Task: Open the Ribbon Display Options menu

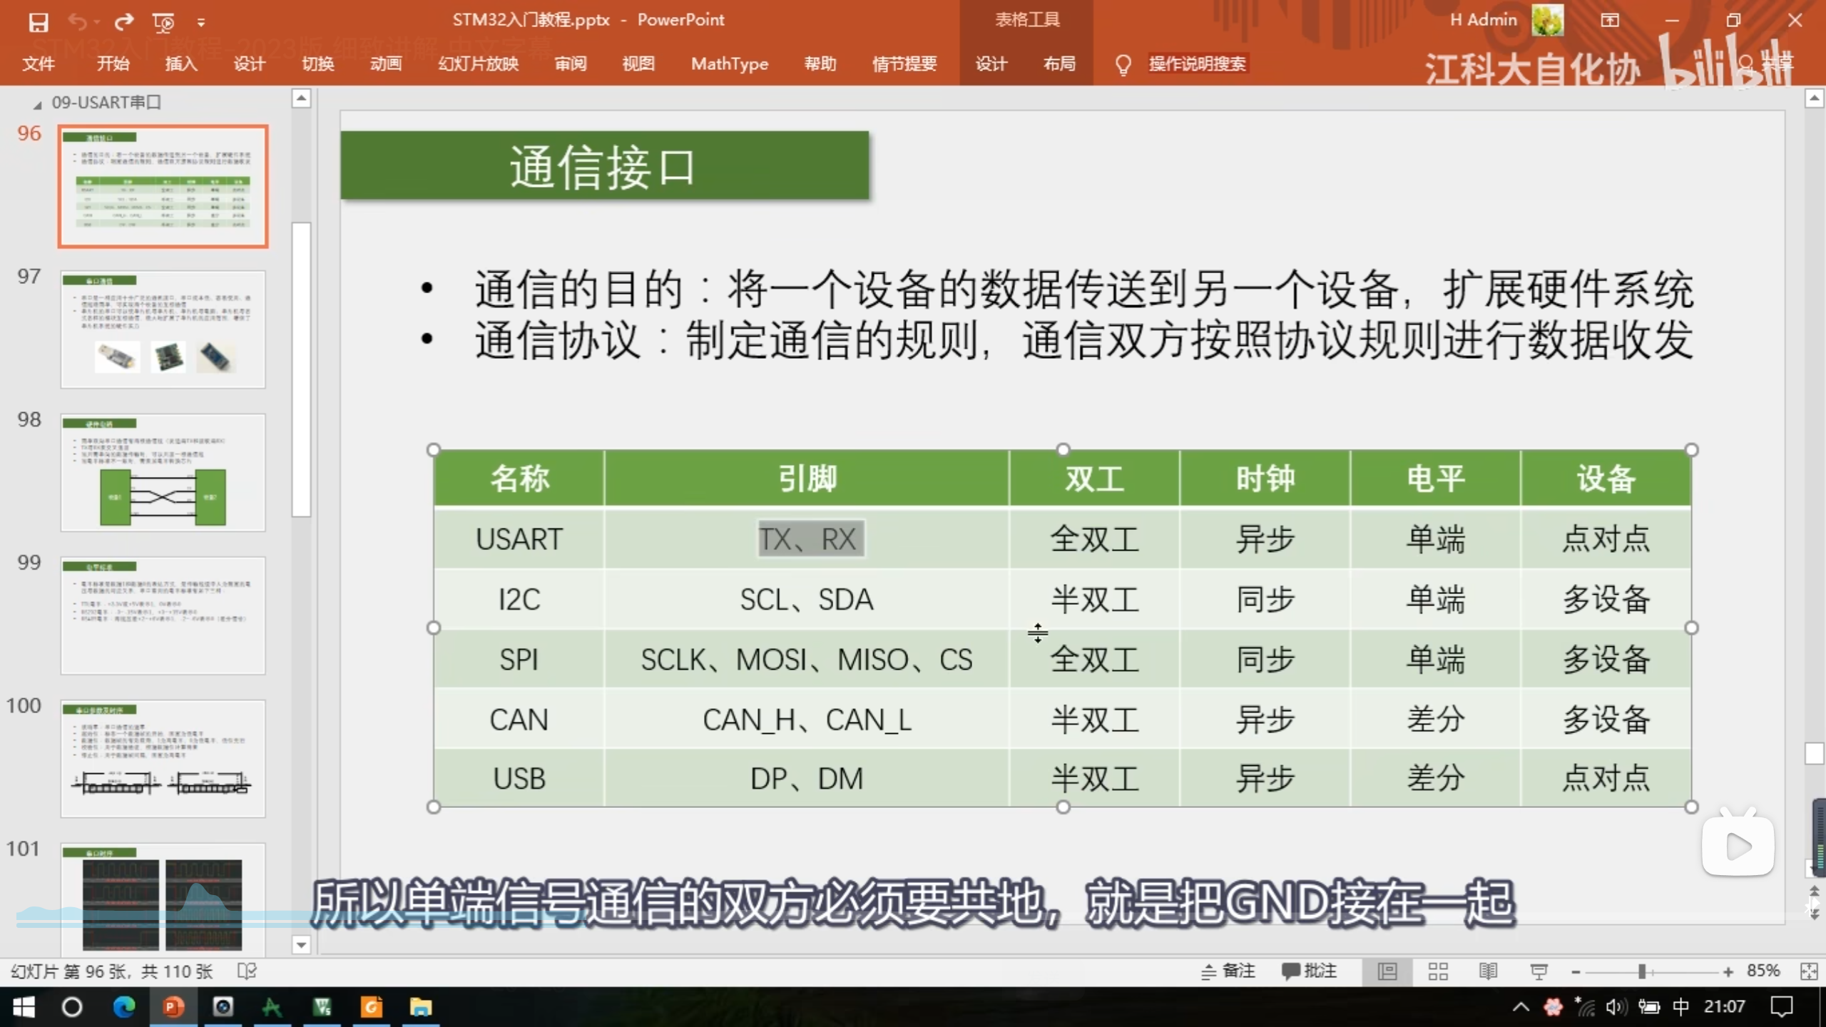Action: pos(1610,20)
